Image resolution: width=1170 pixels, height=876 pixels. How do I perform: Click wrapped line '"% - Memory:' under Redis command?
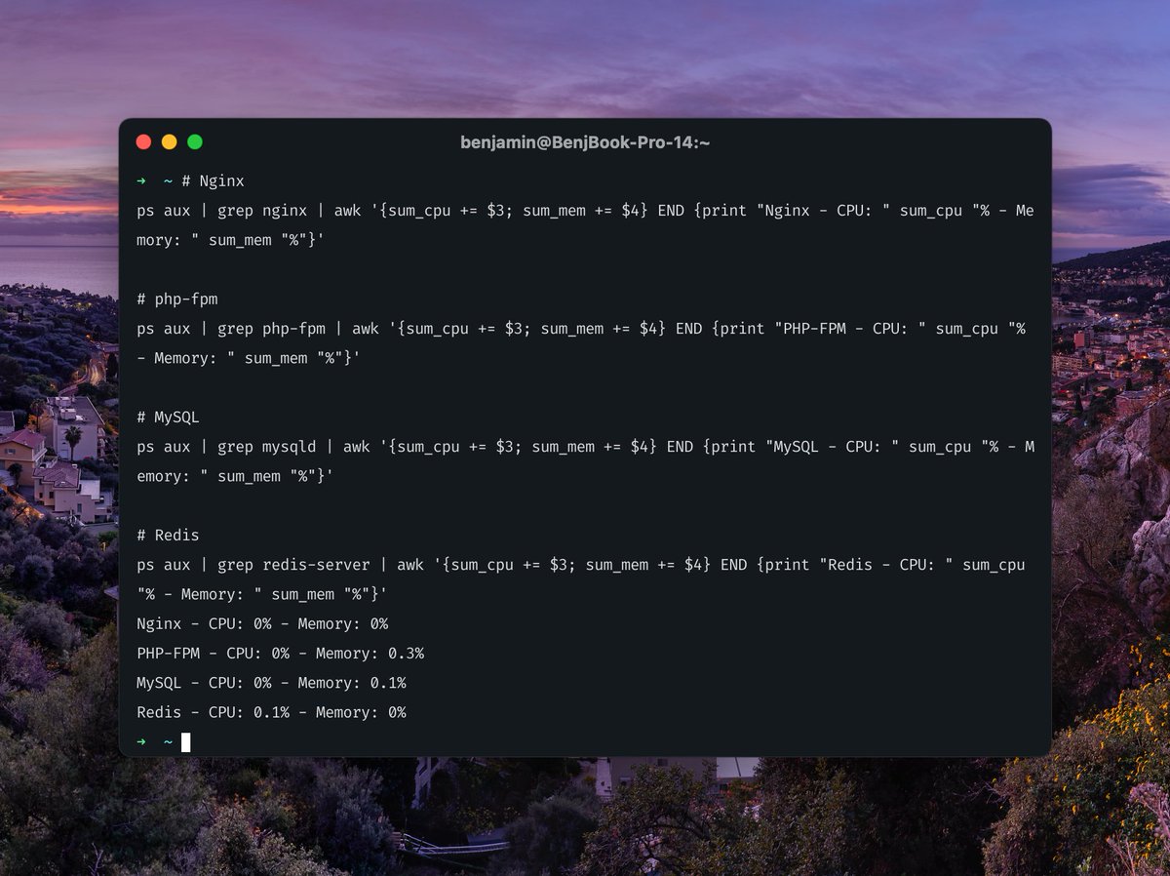(262, 594)
